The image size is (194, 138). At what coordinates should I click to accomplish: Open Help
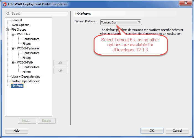coord(17,131)
